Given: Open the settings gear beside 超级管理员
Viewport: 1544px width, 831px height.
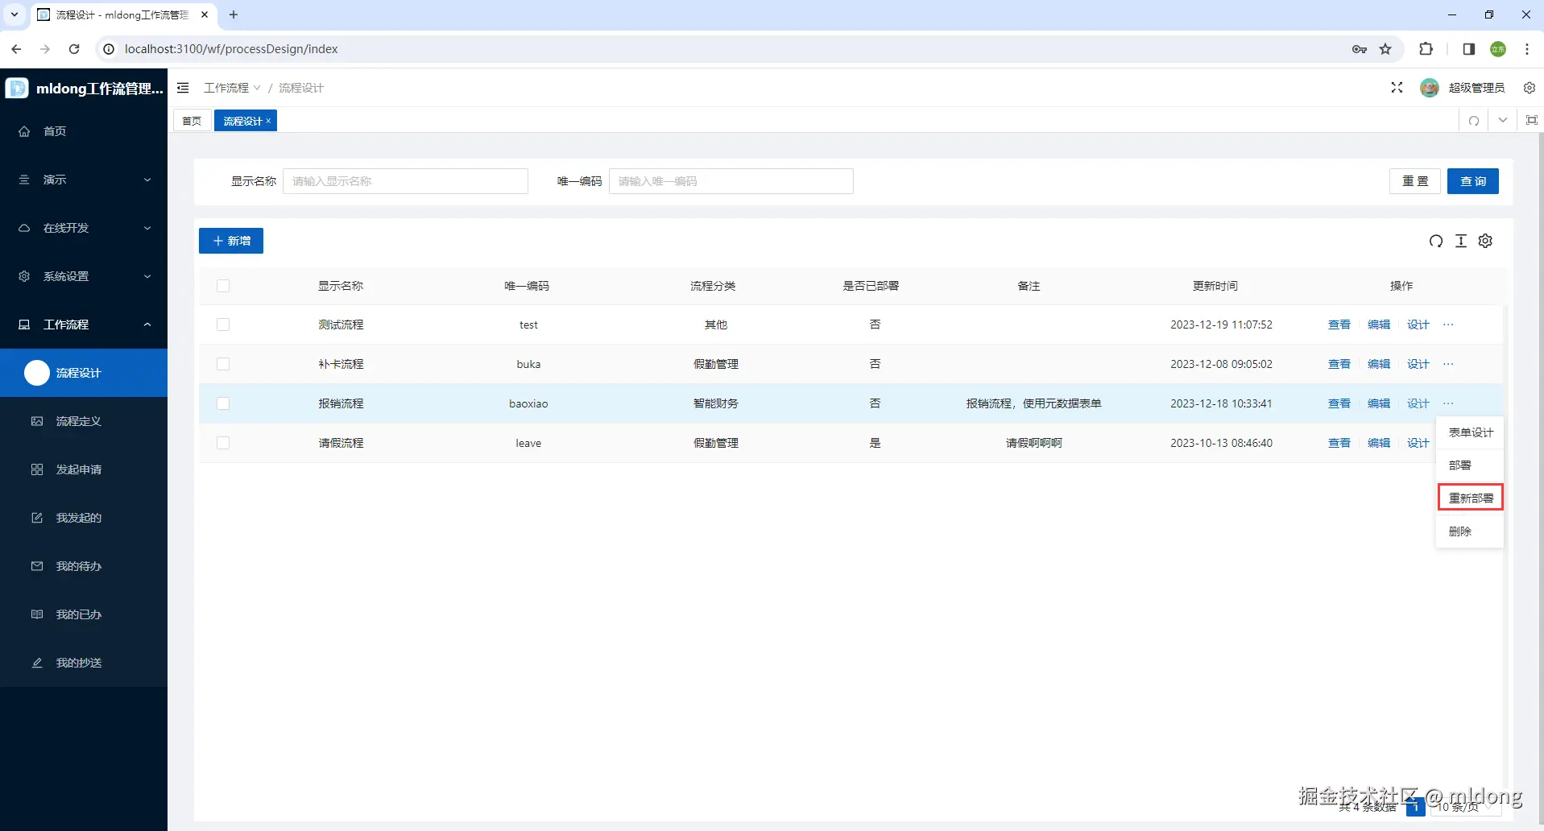Looking at the screenshot, I should 1529,88.
